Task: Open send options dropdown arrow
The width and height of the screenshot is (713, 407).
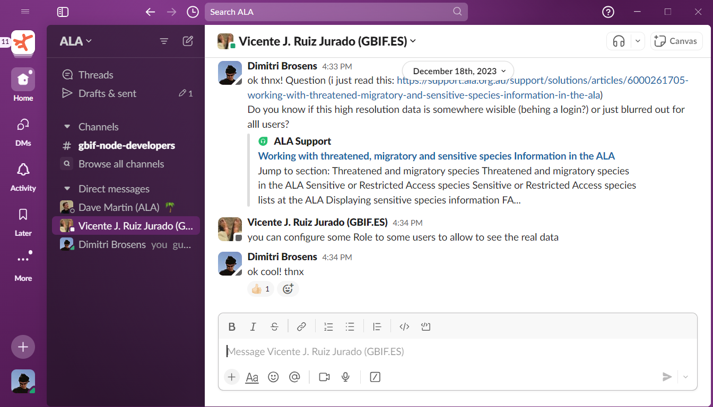Action: click(685, 377)
